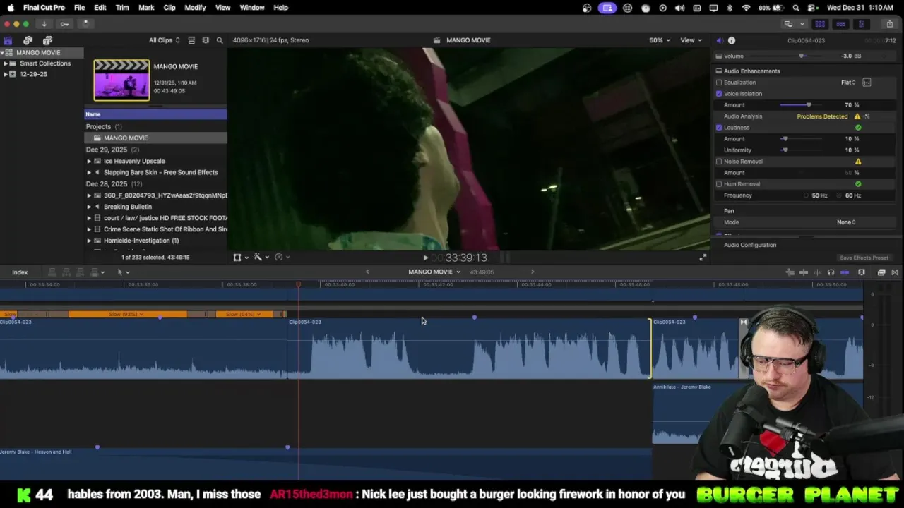Screen dimensions: 904x508
Task: Collapse the MANGO MOVIE library triangle
Action: point(3,53)
